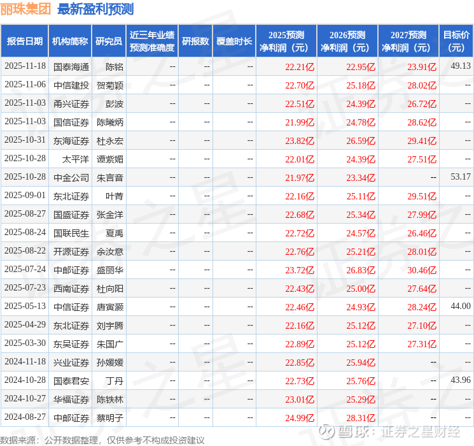Click the 21.99亿 profit value
The image size is (474, 446).
tap(300, 122)
